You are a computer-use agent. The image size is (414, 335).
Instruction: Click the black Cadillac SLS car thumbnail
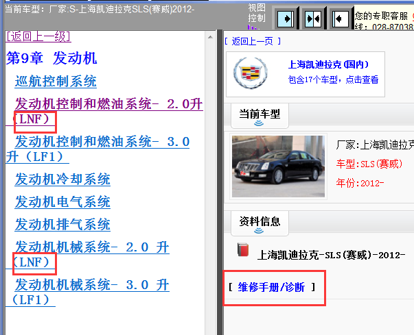click(278, 166)
